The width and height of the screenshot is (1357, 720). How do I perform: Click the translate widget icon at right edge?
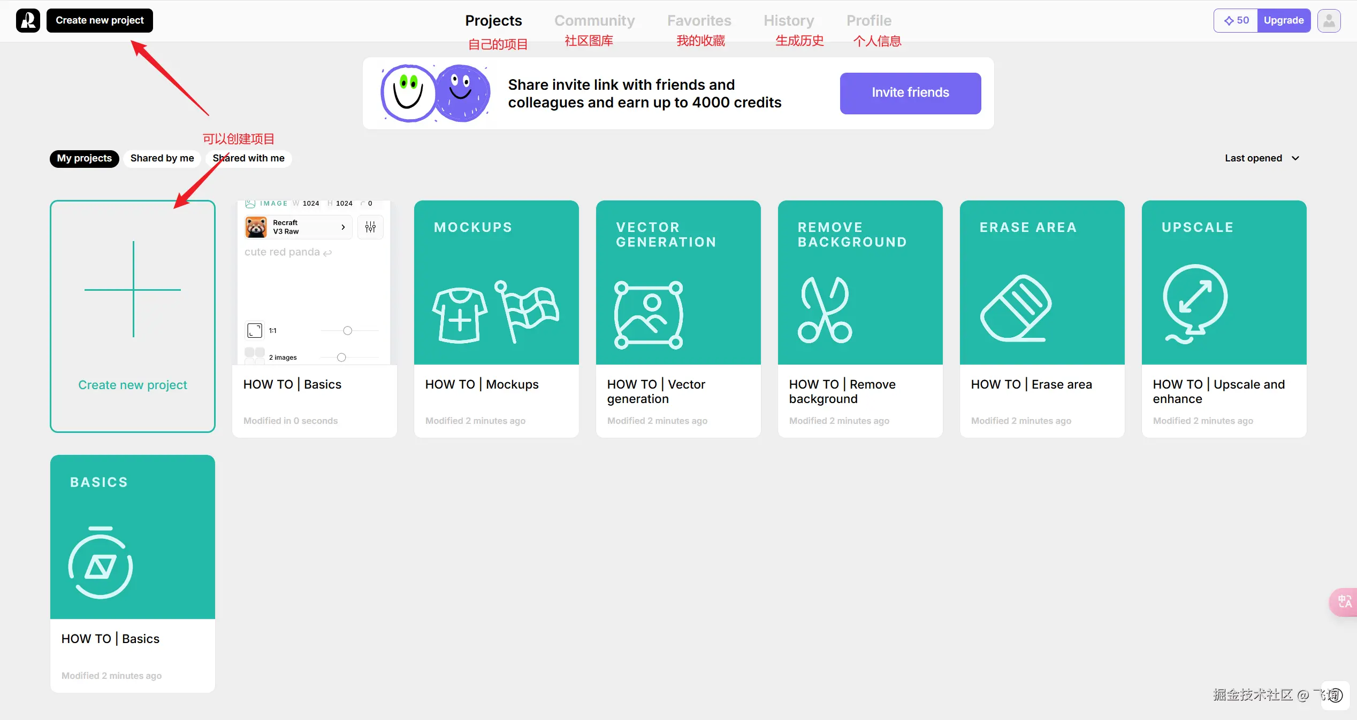click(1345, 602)
